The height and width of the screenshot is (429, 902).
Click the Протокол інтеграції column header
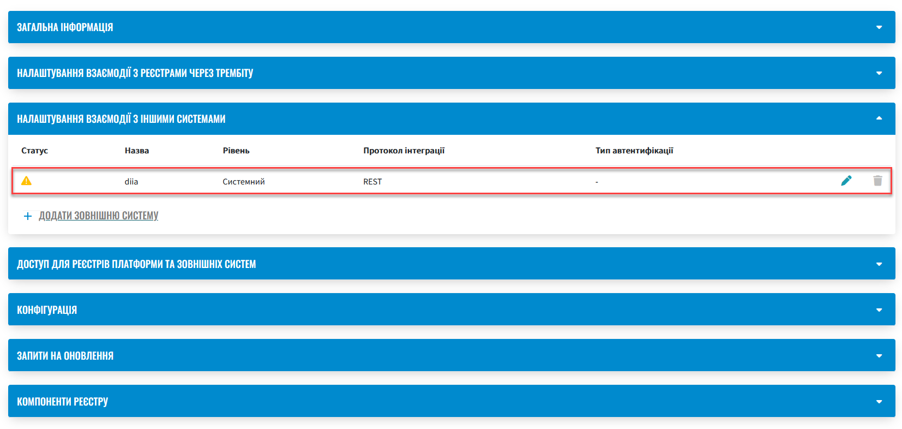(404, 151)
